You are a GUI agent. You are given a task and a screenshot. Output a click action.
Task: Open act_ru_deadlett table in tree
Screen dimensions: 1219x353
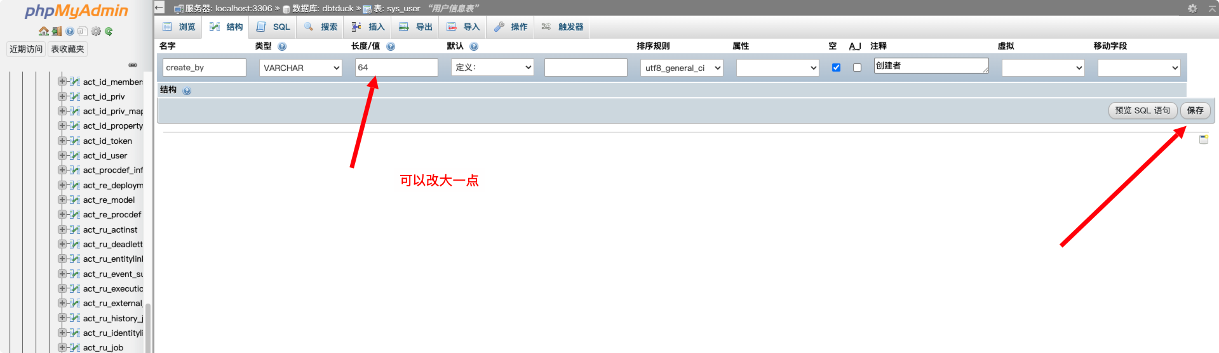pyautogui.click(x=113, y=244)
